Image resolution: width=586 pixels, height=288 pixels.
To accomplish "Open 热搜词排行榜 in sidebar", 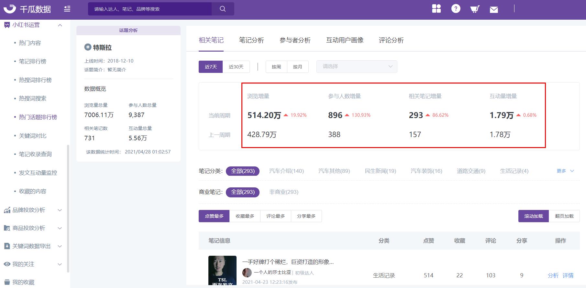I will 35,80.
